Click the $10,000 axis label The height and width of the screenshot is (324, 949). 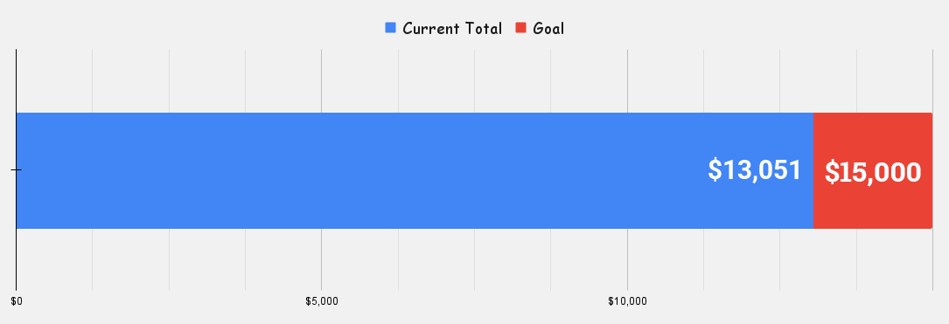coord(628,301)
